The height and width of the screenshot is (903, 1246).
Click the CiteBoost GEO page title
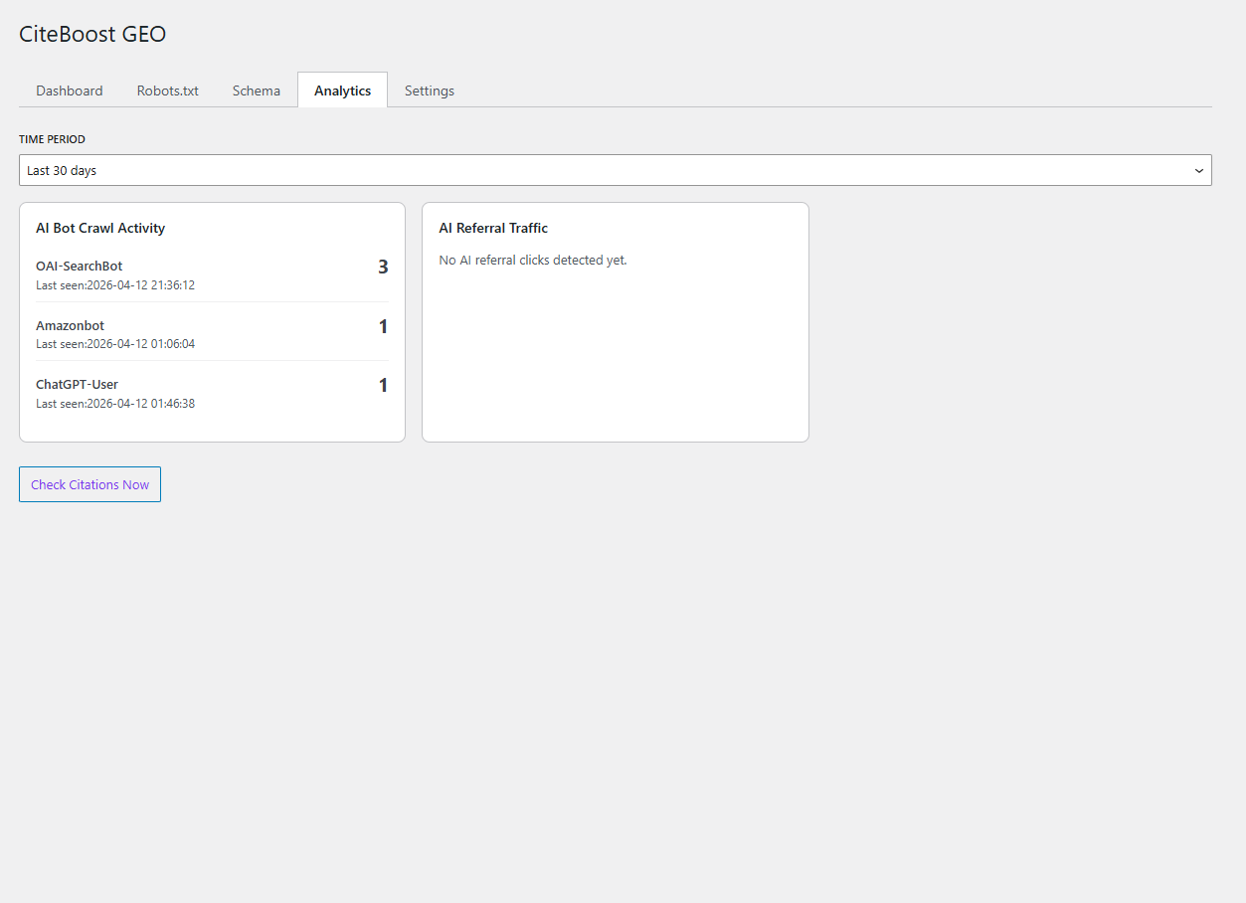tap(91, 33)
